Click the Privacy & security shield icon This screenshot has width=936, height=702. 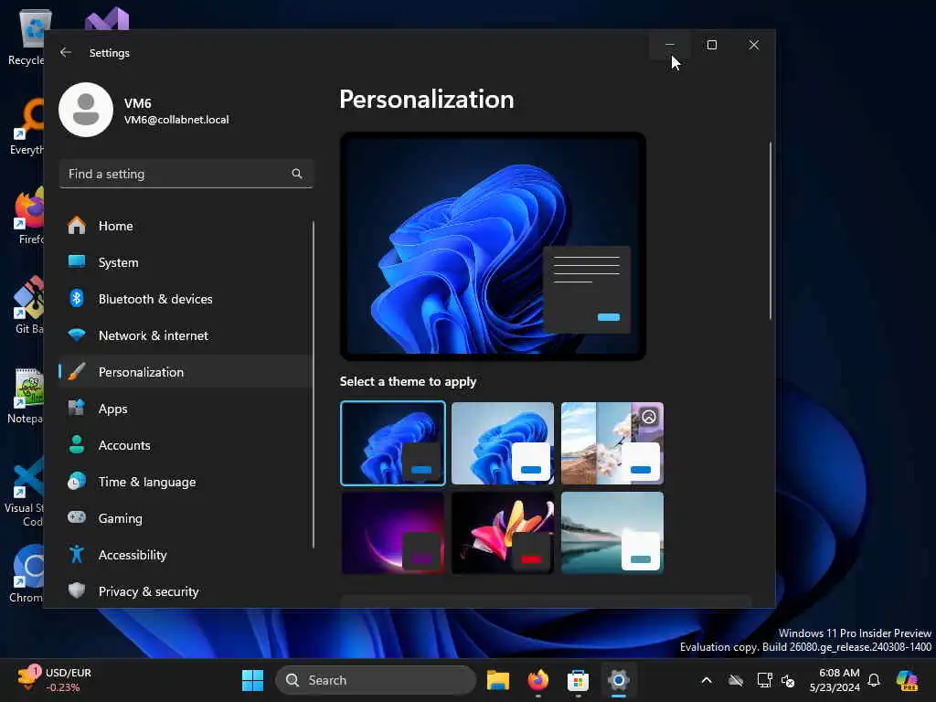[x=77, y=590]
